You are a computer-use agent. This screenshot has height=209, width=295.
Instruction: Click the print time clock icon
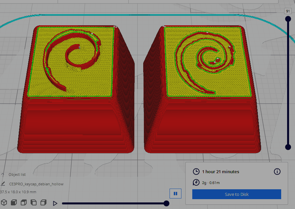(x=196, y=172)
